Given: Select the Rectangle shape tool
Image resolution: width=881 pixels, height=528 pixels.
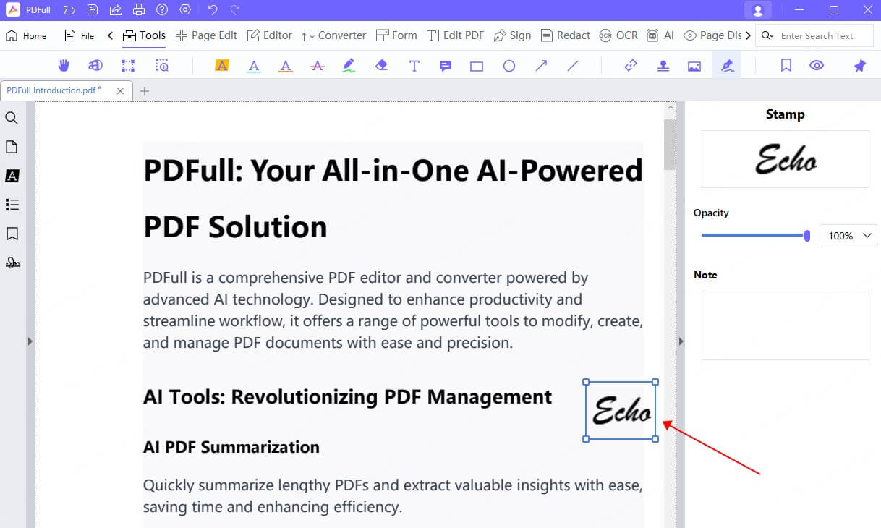Looking at the screenshot, I should pos(477,66).
